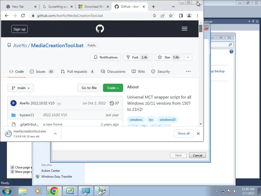Open Chrome side panel icon
The width and height of the screenshot is (261, 196).
[x=181, y=16]
